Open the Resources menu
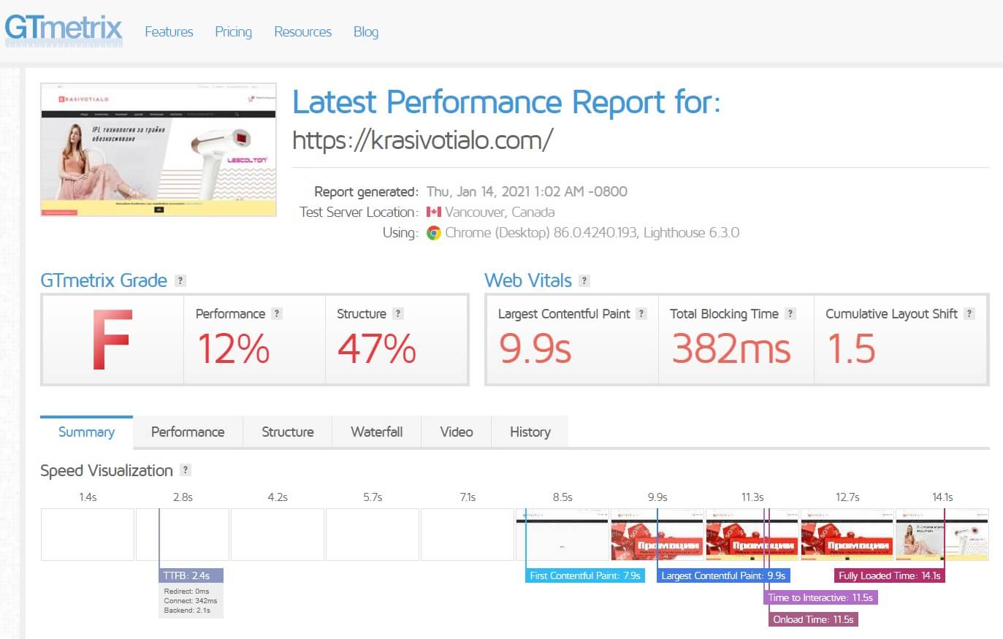The width and height of the screenshot is (1003, 639). point(302,31)
